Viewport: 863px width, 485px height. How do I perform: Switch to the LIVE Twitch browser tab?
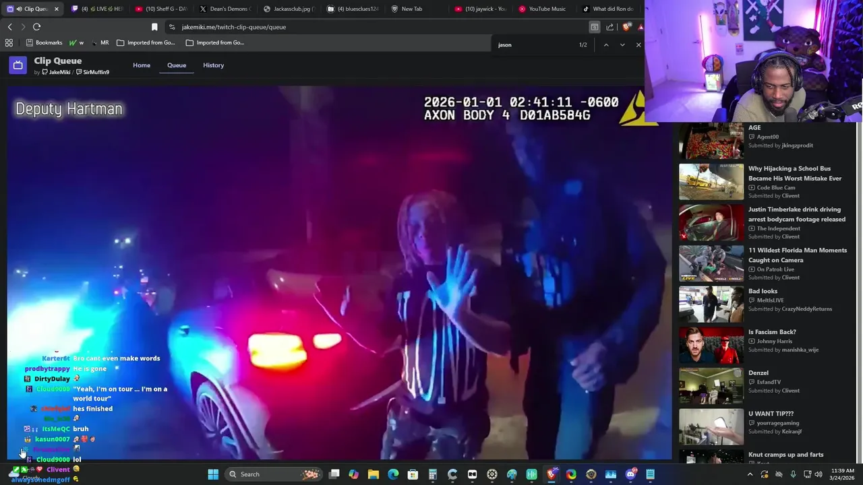tap(97, 9)
